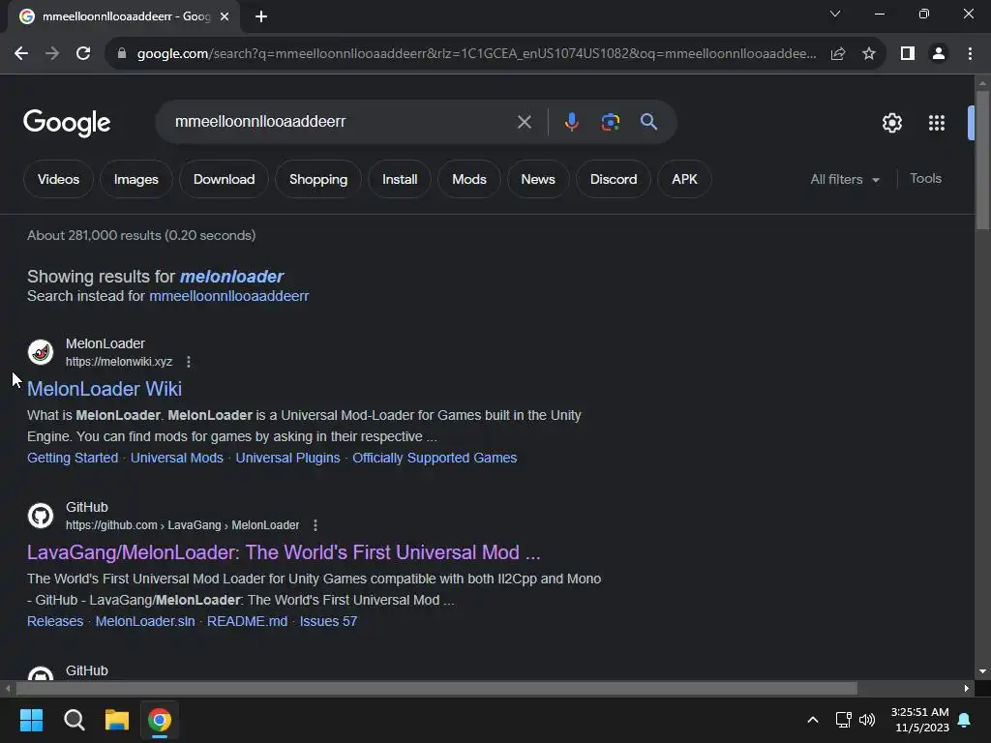Submit search with magnifier icon
This screenshot has height=743, width=991.
(x=649, y=122)
